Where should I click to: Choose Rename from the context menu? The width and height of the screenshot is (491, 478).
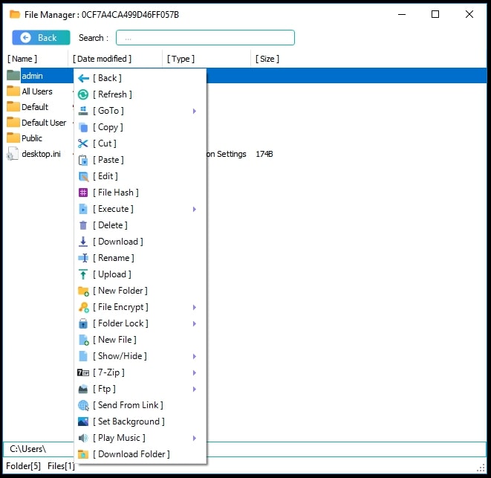114,258
